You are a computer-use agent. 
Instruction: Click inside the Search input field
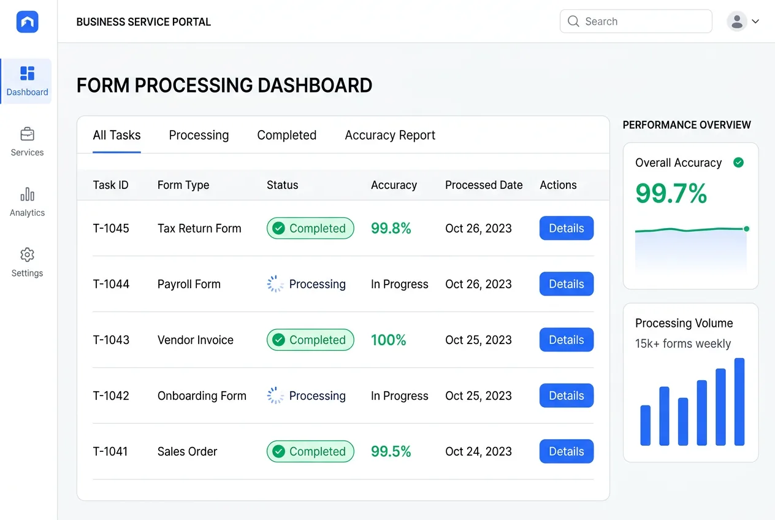point(636,21)
